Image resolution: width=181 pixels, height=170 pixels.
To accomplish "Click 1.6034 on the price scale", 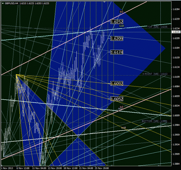I will (176, 106).
